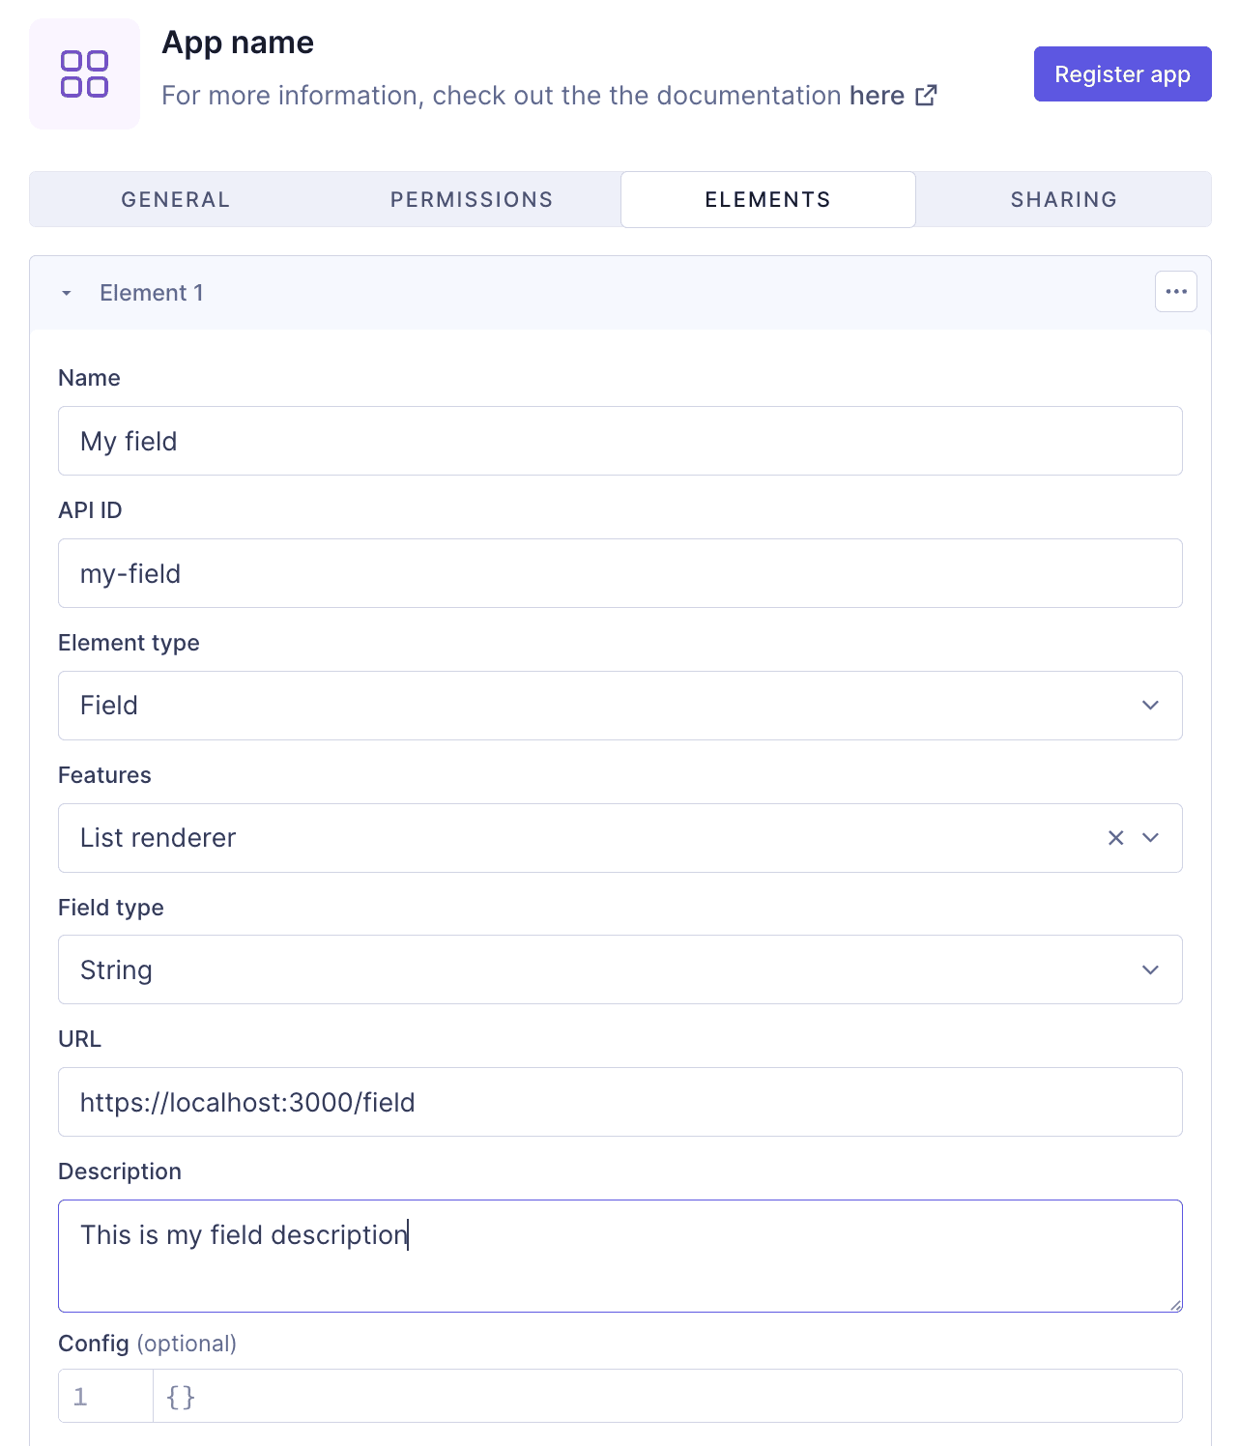1239x1446 pixels.
Task: Open the Sharing tab
Action: (1063, 199)
